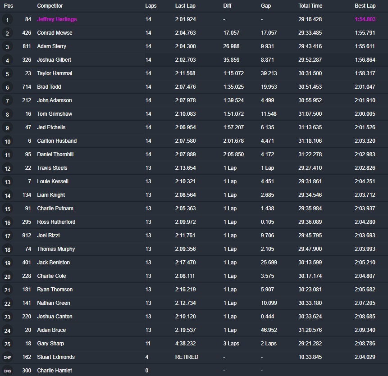This screenshot has width=388, height=376.
Task: Select John Adamson competitor name
Action: click(55, 100)
